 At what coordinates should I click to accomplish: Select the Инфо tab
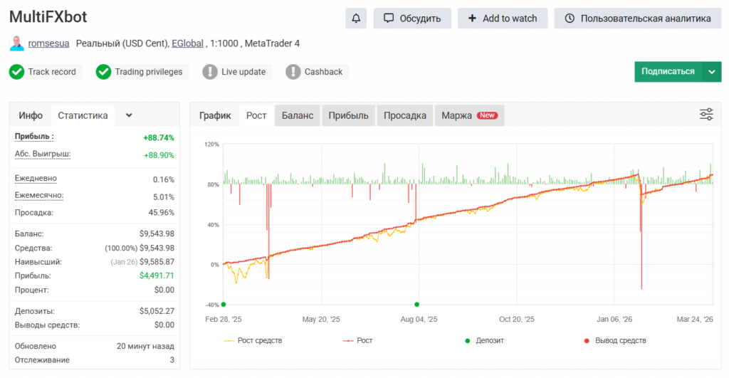[x=31, y=115]
